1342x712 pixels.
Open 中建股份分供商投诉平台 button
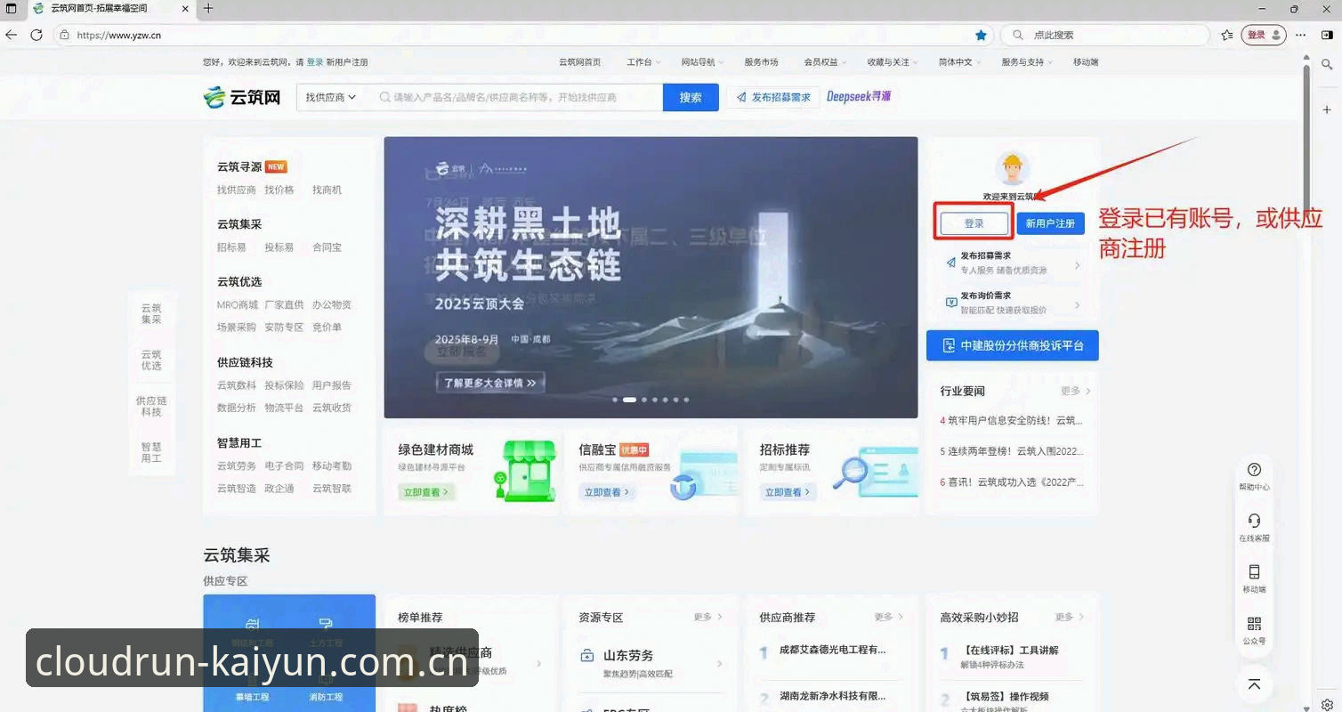click(1012, 345)
